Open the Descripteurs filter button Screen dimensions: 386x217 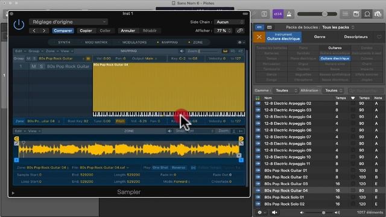click(356, 37)
